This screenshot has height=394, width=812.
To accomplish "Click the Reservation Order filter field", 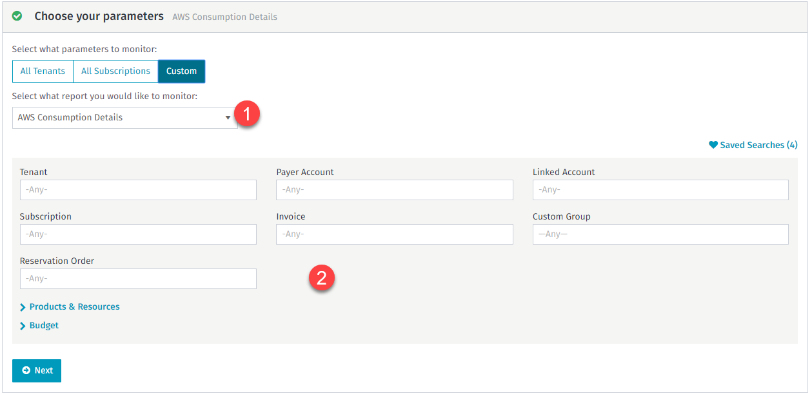I will [x=138, y=279].
